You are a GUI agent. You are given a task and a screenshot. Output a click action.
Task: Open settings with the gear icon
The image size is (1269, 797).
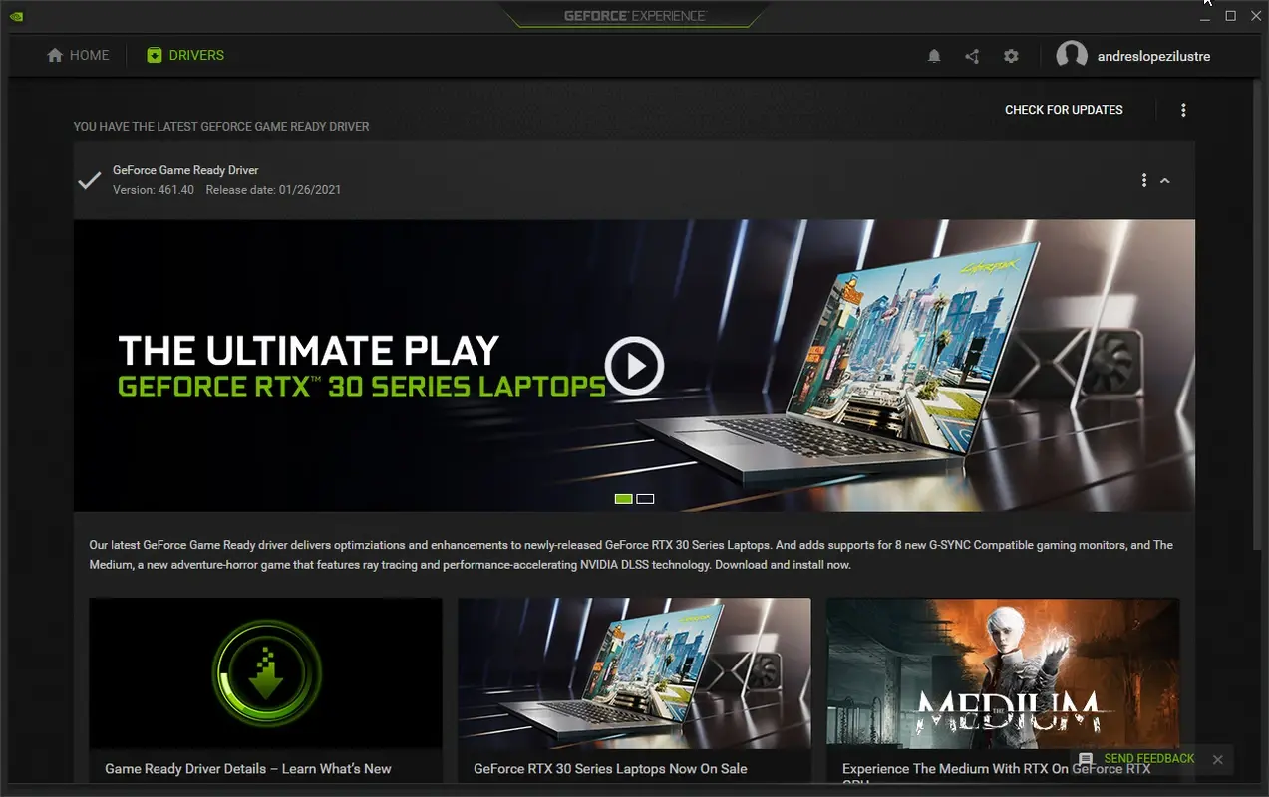pyautogui.click(x=1011, y=56)
